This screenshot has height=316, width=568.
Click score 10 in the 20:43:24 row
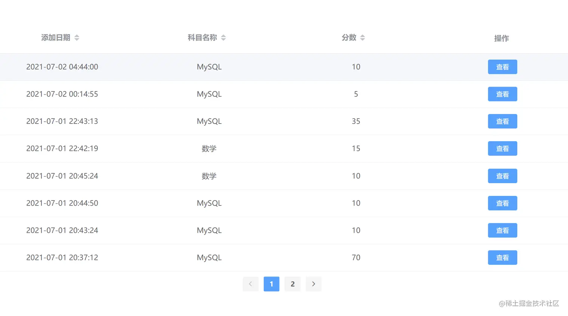point(356,230)
